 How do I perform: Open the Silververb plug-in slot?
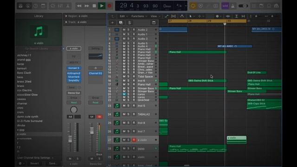coord(74,77)
